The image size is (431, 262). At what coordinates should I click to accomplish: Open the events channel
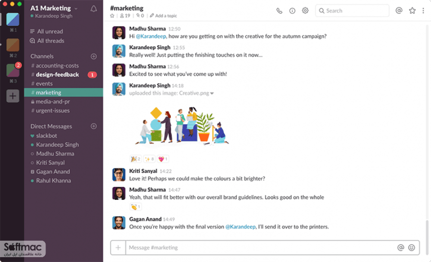click(x=63, y=83)
